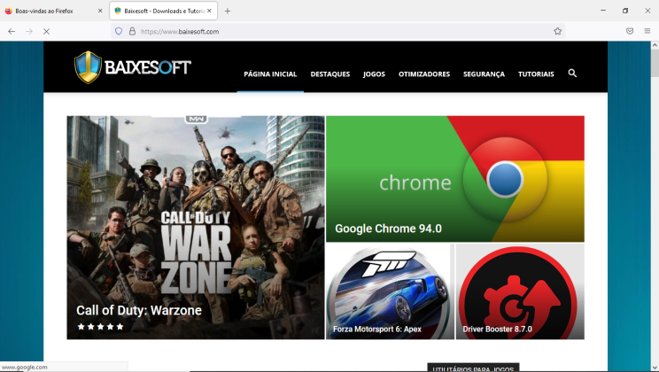
Task: Open Call of Duty: Warzone title link
Action: click(x=139, y=310)
